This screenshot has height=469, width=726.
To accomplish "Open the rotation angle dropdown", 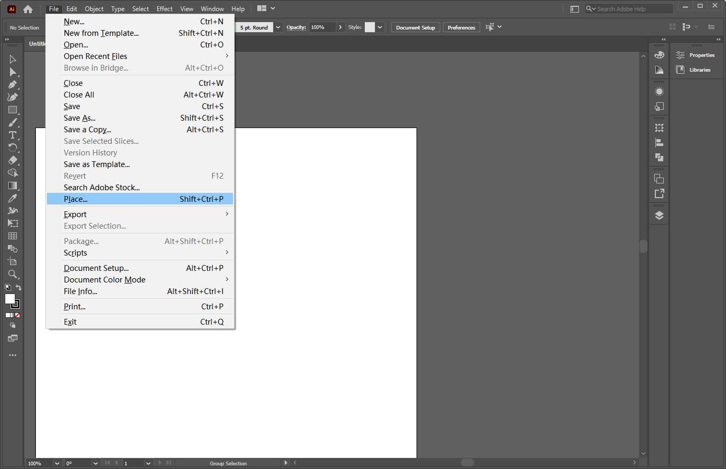I will click(x=95, y=463).
